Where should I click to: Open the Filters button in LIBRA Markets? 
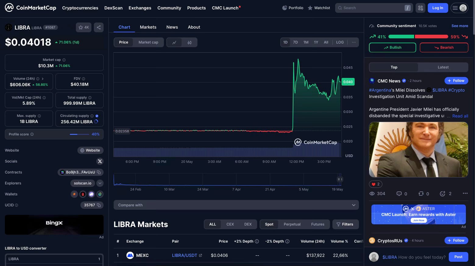point(345,224)
